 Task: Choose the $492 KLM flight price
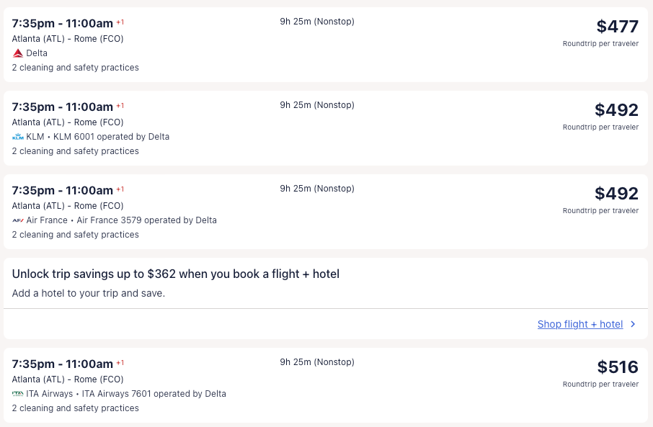[616, 110]
